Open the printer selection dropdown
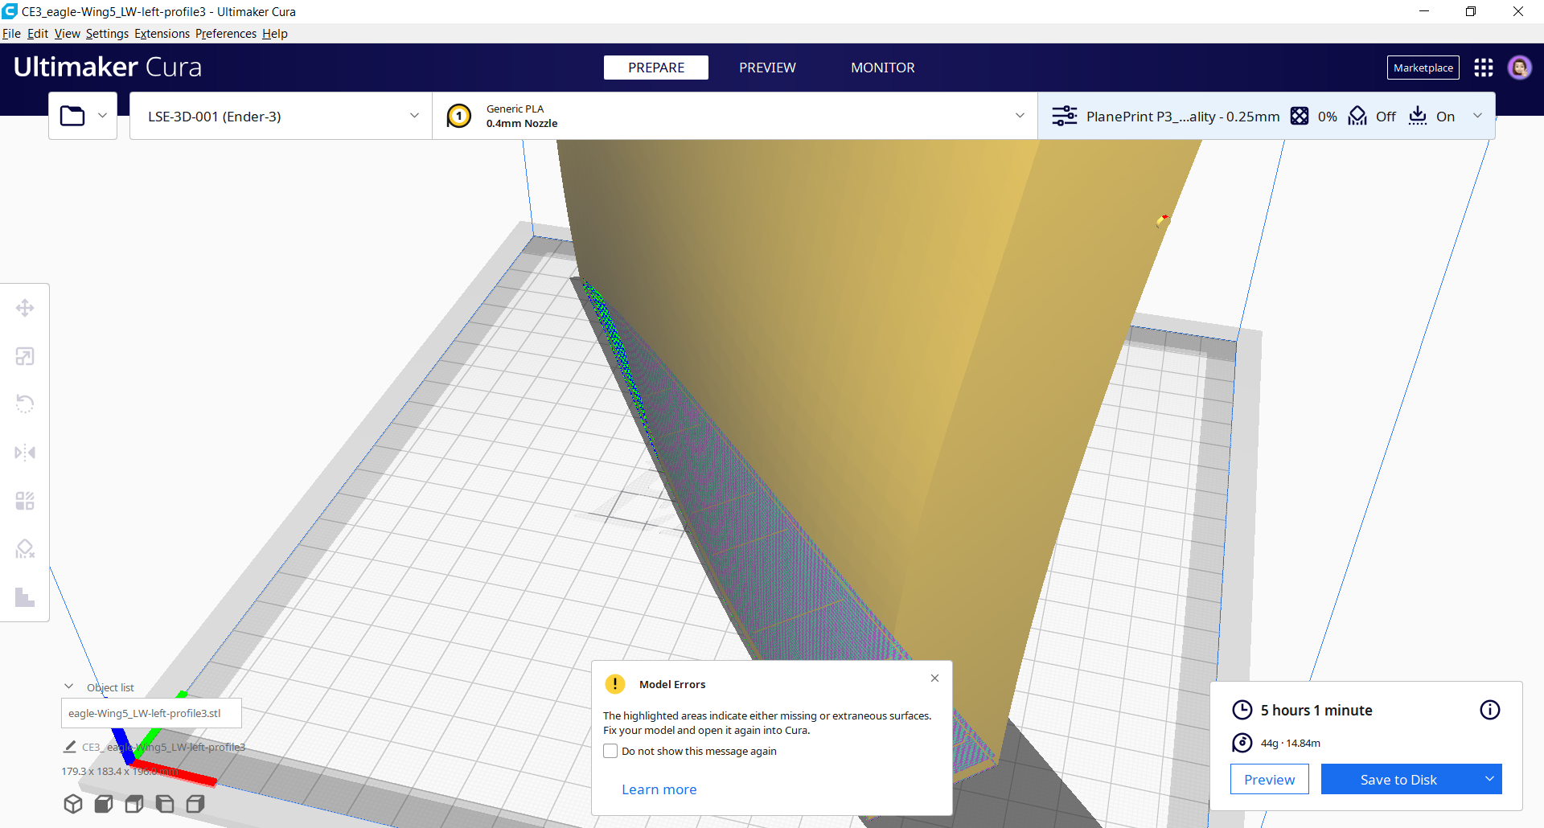Image resolution: width=1544 pixels, height=828 pixels. 280,116
